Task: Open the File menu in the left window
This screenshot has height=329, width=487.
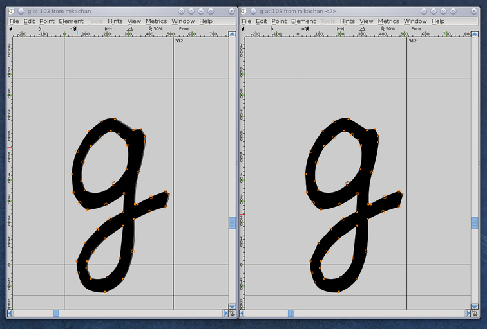Action: [x=14, y=21]
